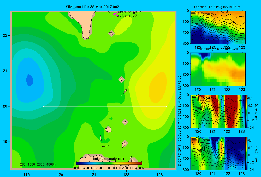The height and width of the screenshot is (177, 261).
Task: Click the '26' isotherm label in temperature section
Action: pyautogui.click(x=233, y=22)
